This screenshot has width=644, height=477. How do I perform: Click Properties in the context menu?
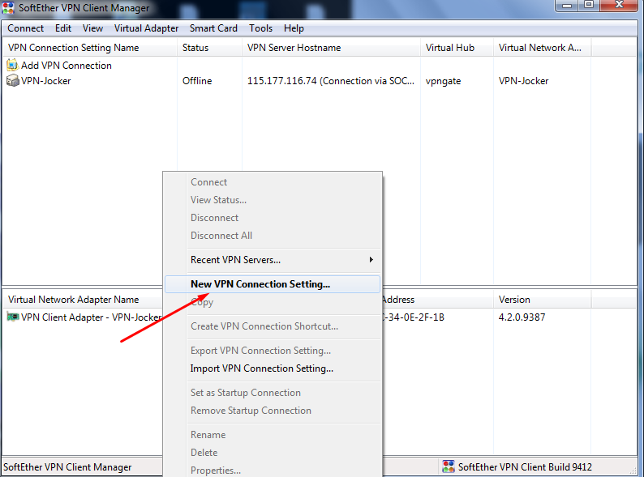pyautogui.click(x=273, y=470)
